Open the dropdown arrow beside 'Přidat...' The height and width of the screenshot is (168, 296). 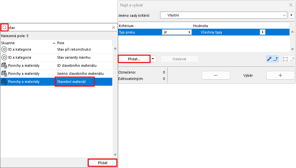coord(153,59)
